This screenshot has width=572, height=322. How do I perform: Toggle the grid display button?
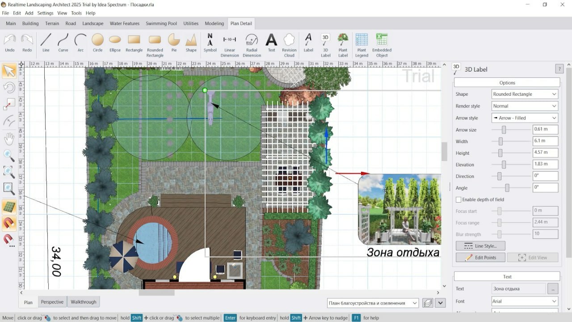(x=9, y=207)
